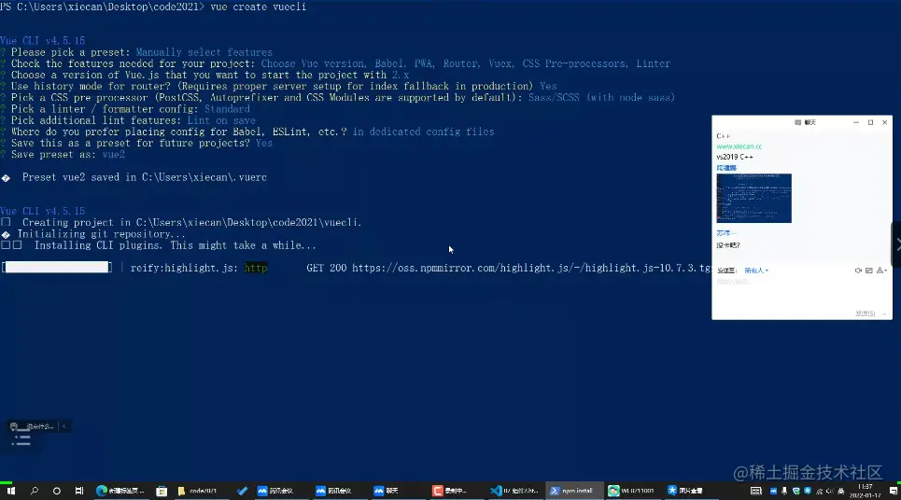Image resolution: width=901 pixels, height=500 pixels.
Task: Open the green app next to npm install
Action: pos(631,491)
